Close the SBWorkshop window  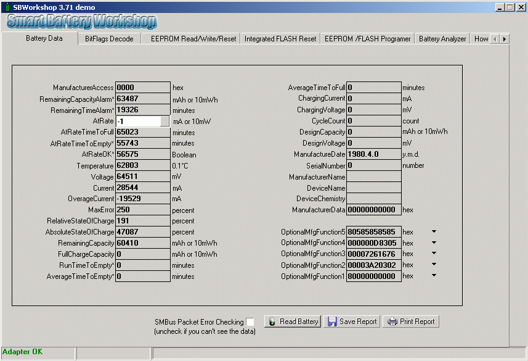(521, 7)
